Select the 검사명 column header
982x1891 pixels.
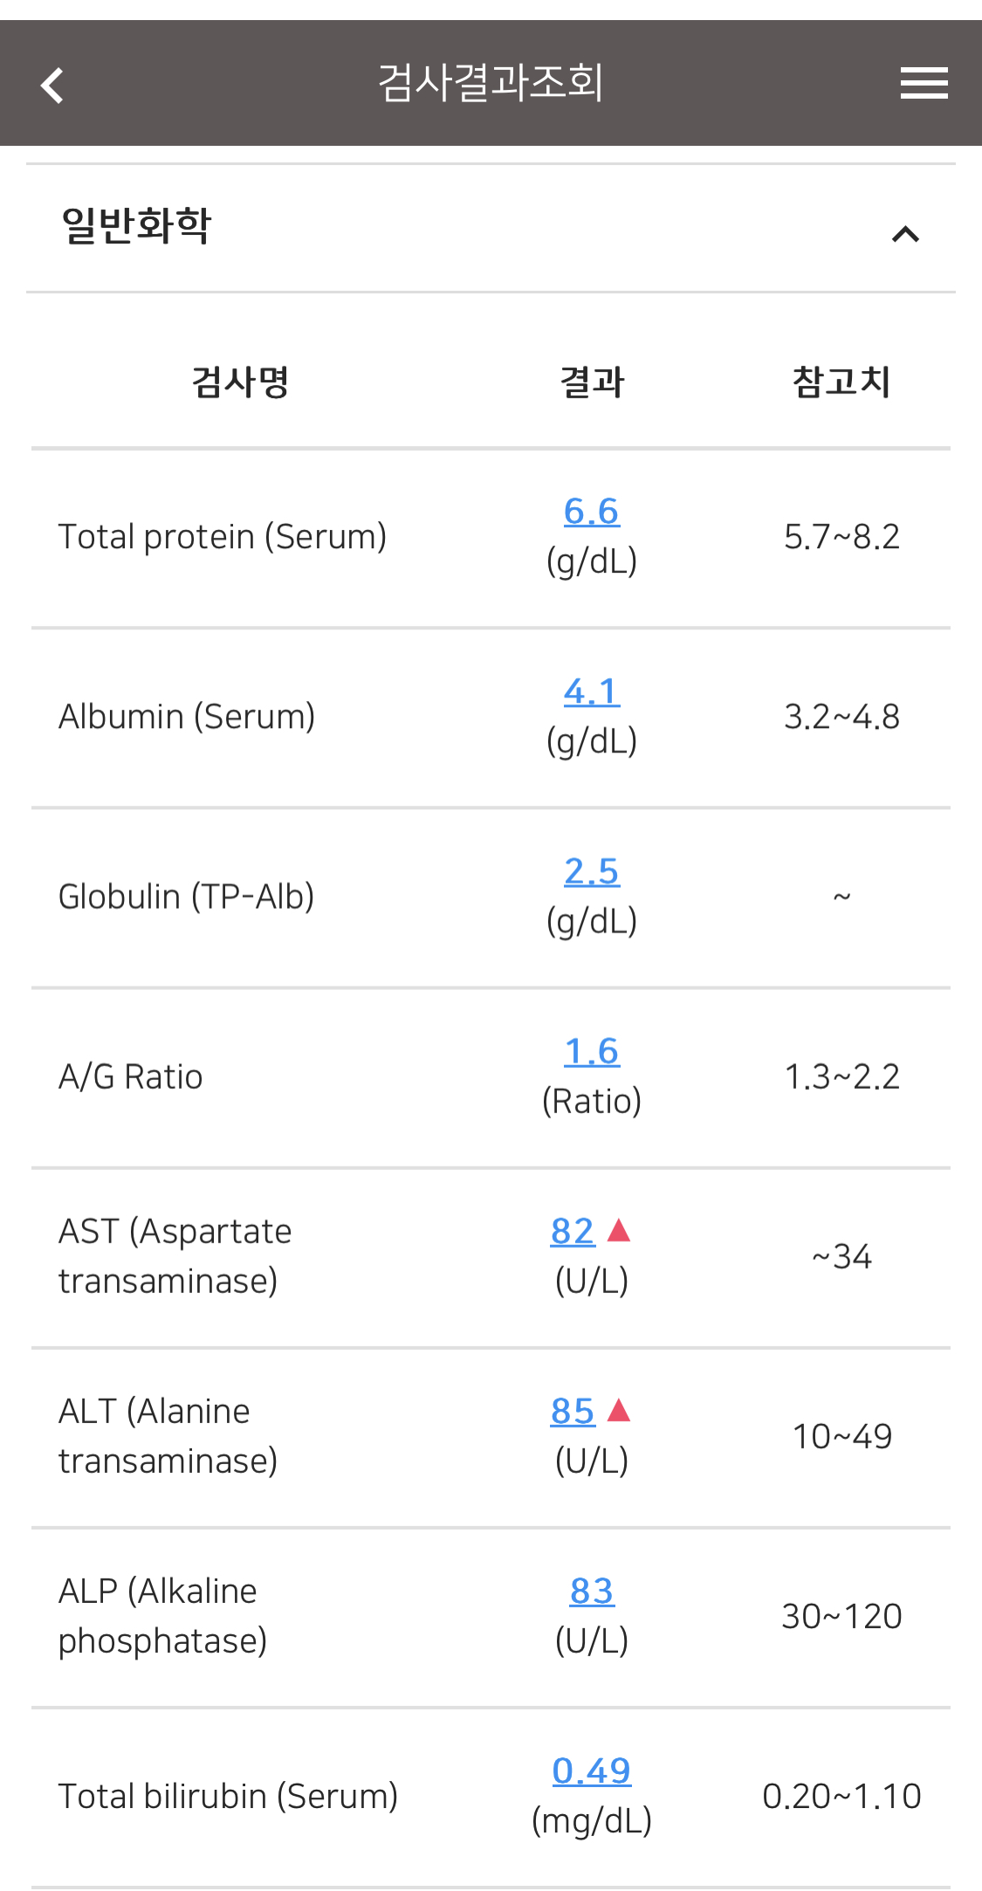[x=240, y=382]
